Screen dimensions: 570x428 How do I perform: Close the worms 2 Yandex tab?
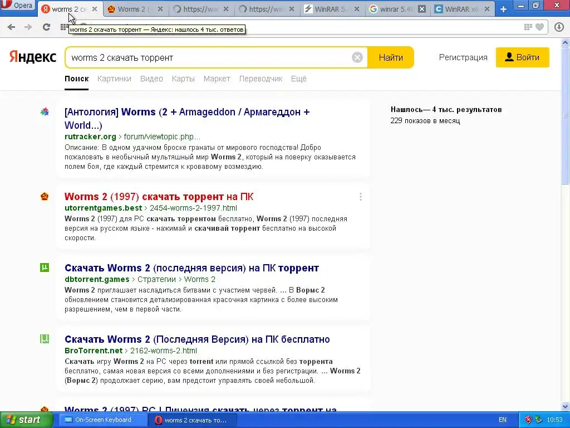95,9
